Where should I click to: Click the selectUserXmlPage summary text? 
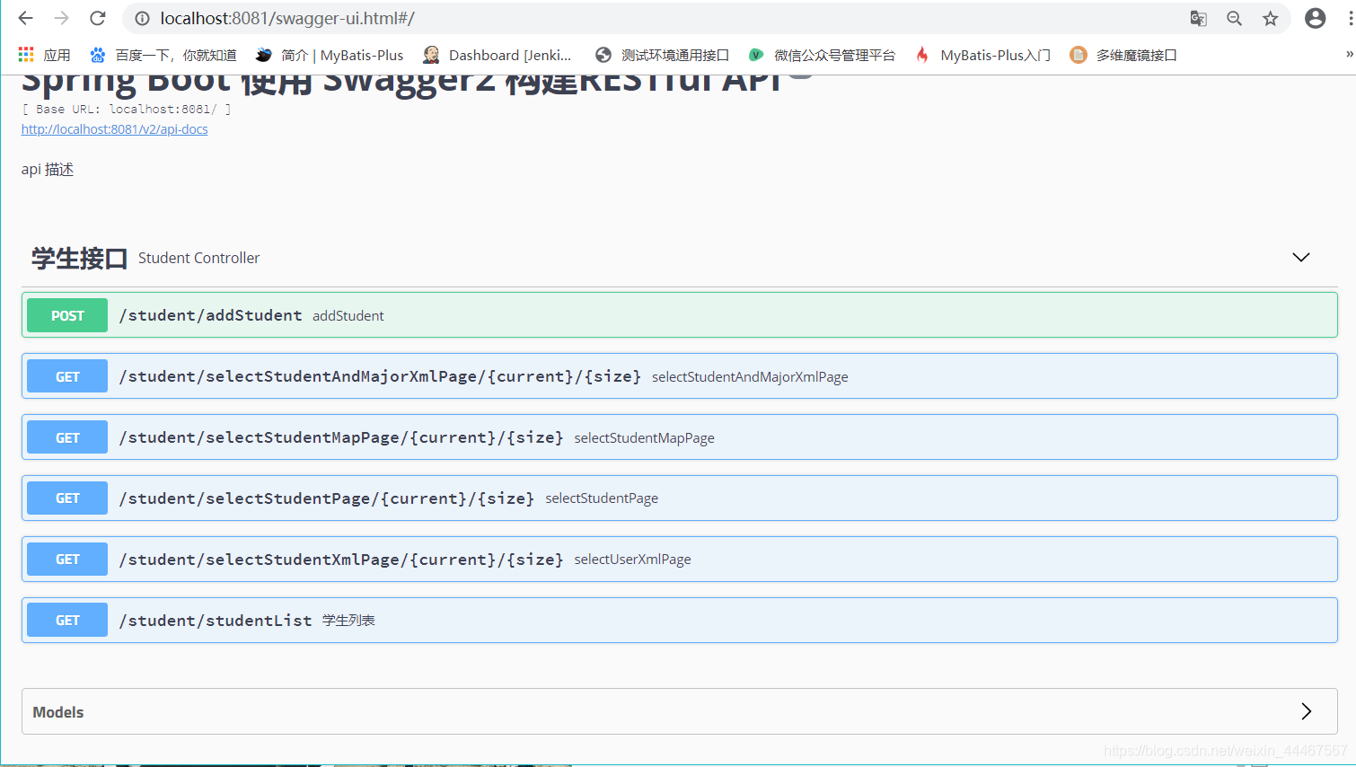click(632, 559)
